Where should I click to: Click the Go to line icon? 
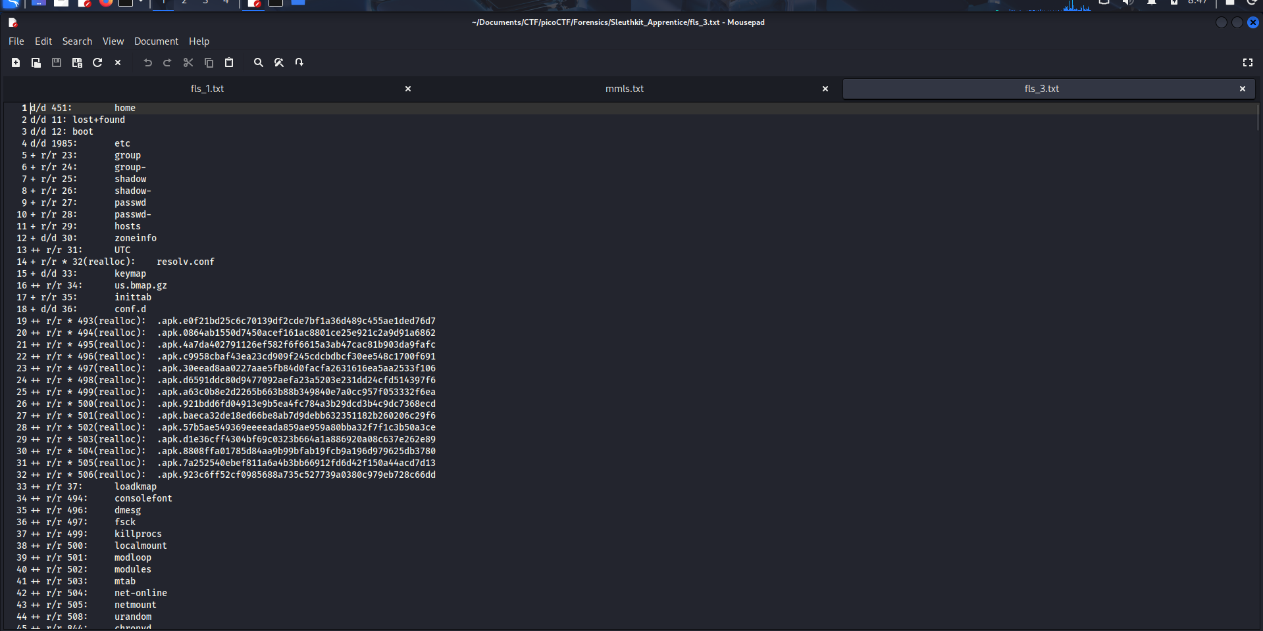[x=299, y=62]
